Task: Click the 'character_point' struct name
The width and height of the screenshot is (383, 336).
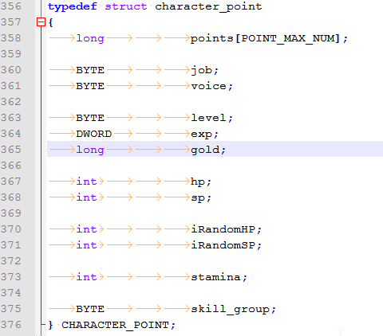Action: 208,6
